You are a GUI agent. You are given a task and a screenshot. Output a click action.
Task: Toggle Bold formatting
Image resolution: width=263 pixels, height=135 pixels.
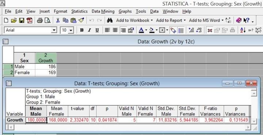(x=82, y=30)
